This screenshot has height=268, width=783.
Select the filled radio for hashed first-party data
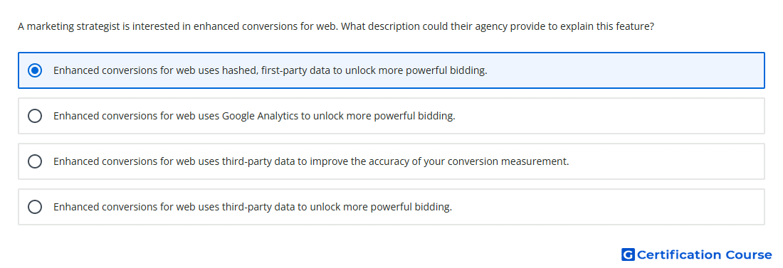pyautogui.click(x=35, y=70)
